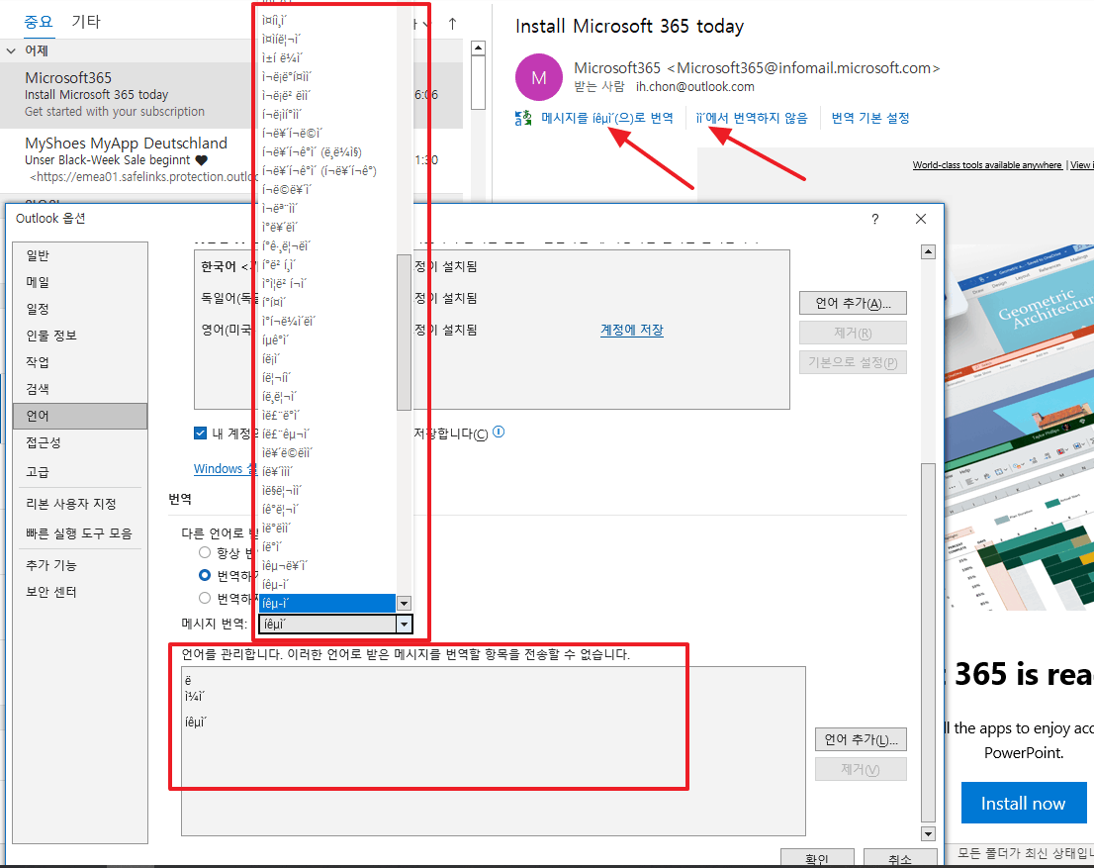
Task: Click the 제거(V) button
Action: coord(861,769)
